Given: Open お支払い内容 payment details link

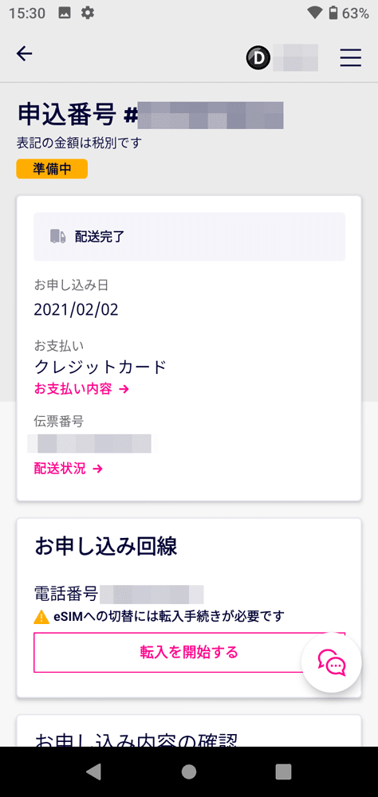Looking at the screenshot, I should pyautogui.click(x=81, y=389).
